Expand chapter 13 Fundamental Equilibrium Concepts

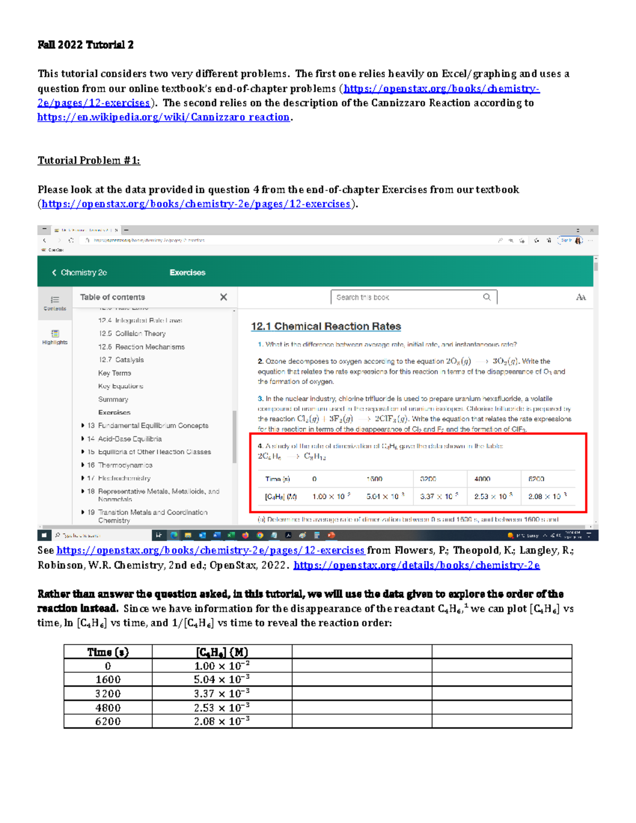point(83,426)
